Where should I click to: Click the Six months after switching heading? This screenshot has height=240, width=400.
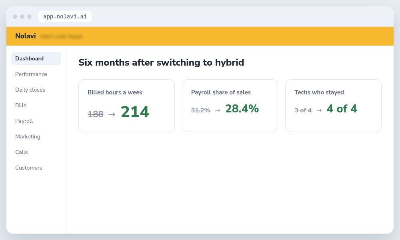pos(161,62)
